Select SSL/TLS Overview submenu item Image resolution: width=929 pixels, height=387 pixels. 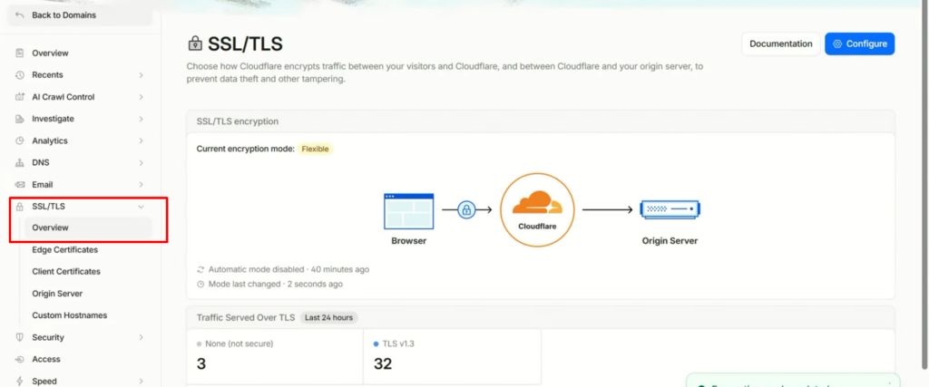coord(88,227)
